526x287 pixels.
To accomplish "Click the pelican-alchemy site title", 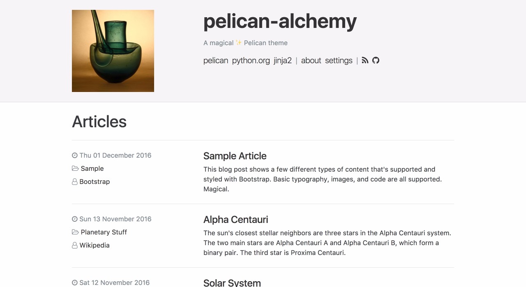I will (x=280, y=21).
